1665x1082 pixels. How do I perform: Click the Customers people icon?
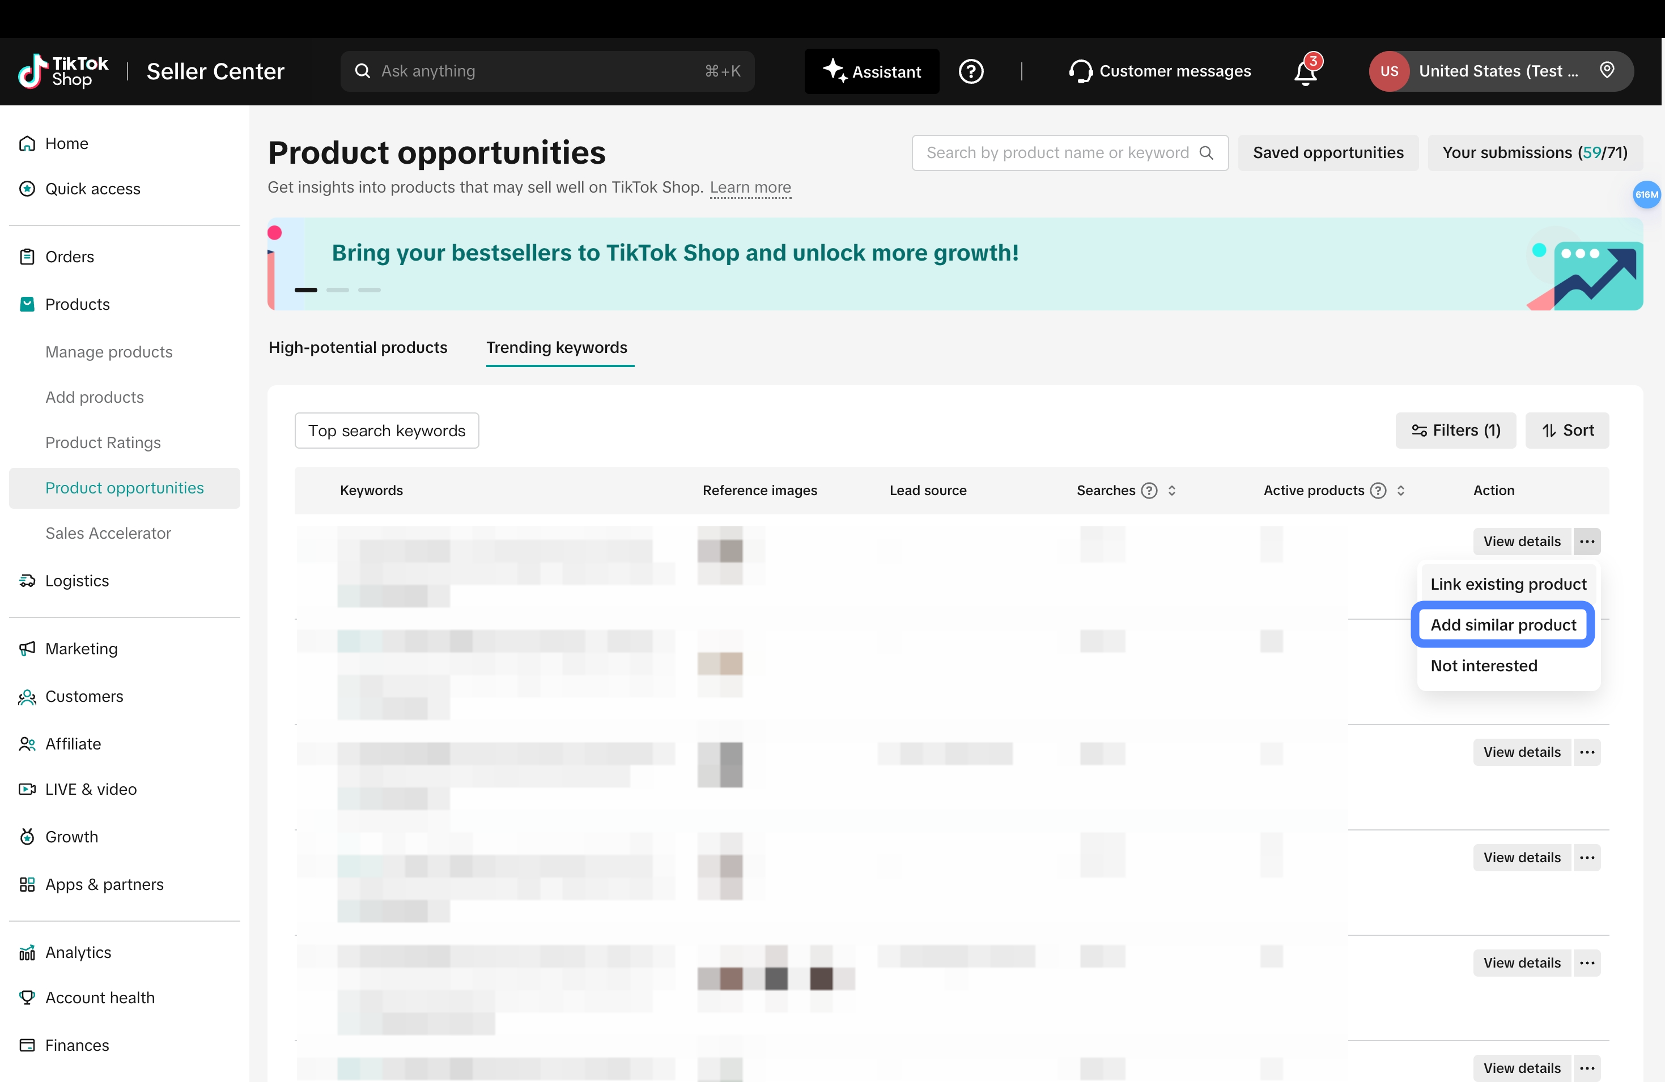pos(27,697)
